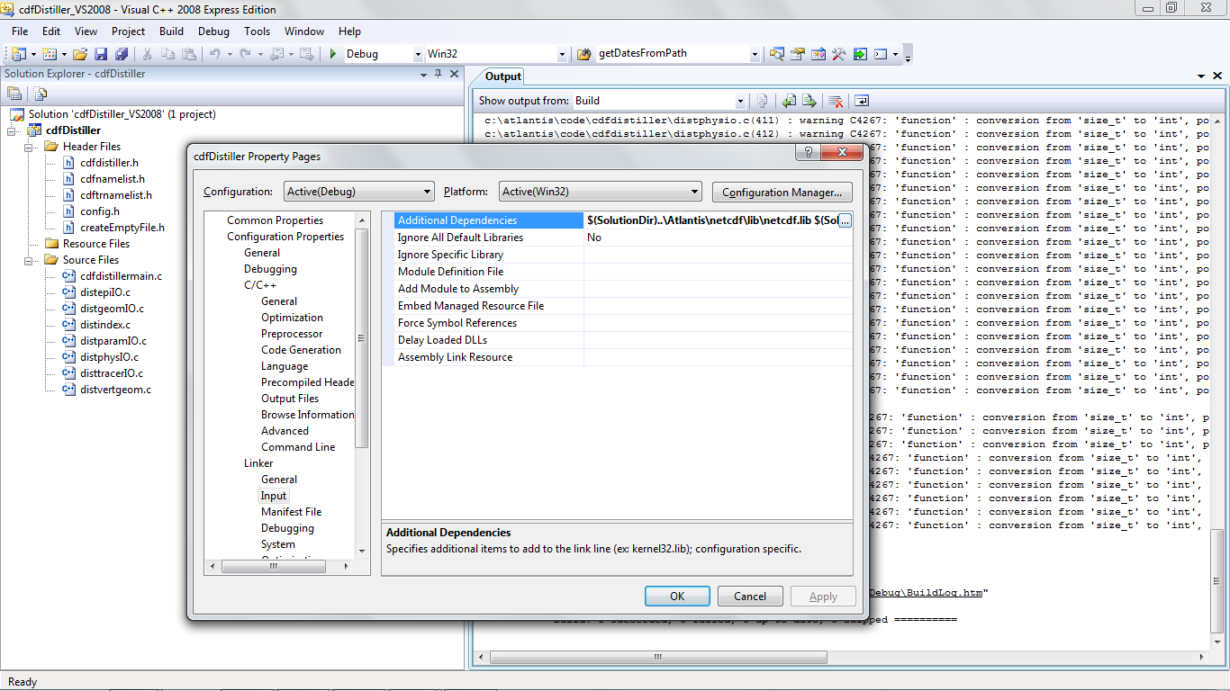1230x691 pixels.
Task: Toggle word wrap in Output window
Action: point(862,101)
